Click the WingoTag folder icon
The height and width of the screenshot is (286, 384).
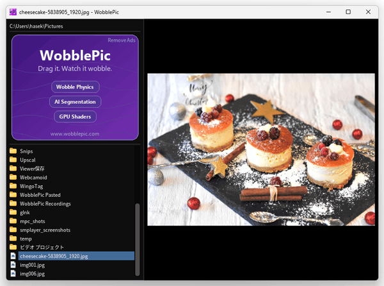pyautogui.click(x=13, y=186)
